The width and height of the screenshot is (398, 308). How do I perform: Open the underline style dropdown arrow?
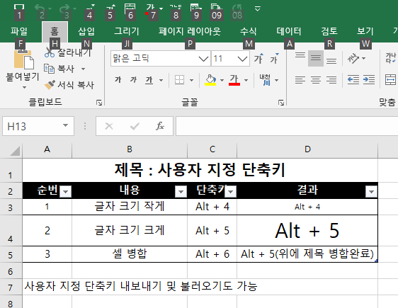161,80
